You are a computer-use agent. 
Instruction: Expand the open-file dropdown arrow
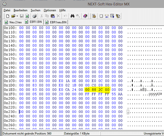17,16
